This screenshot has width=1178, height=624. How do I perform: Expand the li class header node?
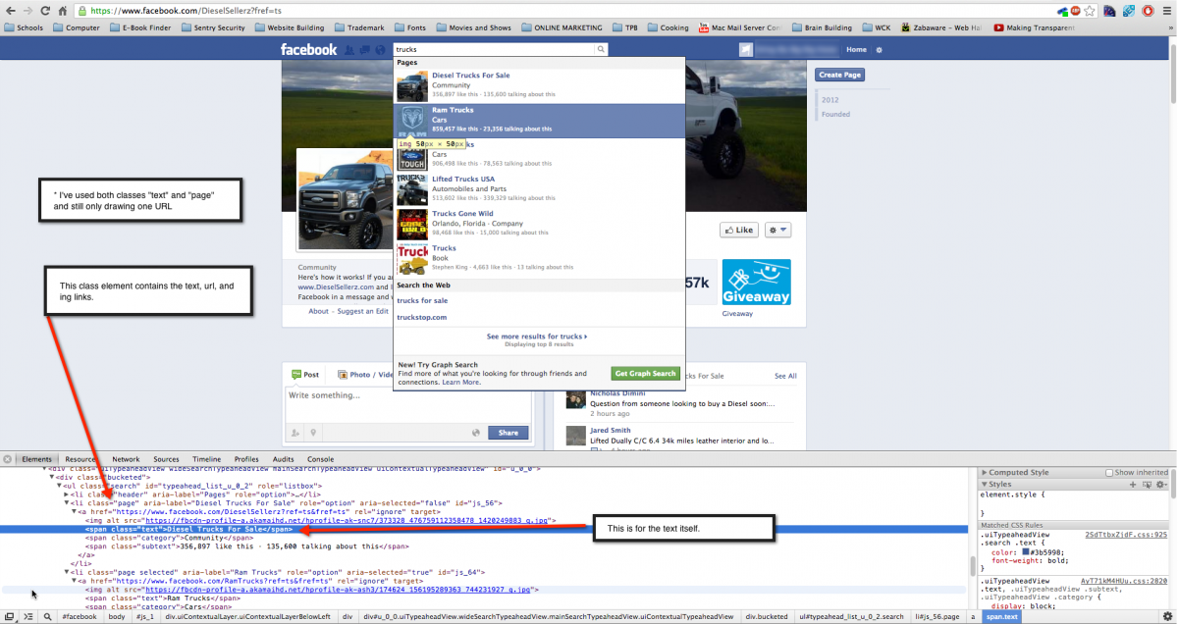pos(67,494)
